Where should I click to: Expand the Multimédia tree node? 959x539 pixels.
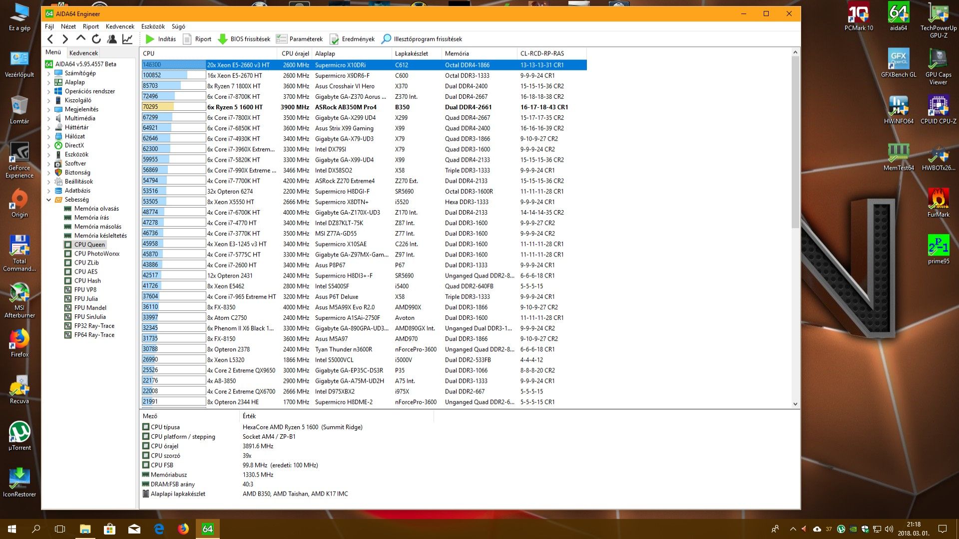click(x=49, y=118)
